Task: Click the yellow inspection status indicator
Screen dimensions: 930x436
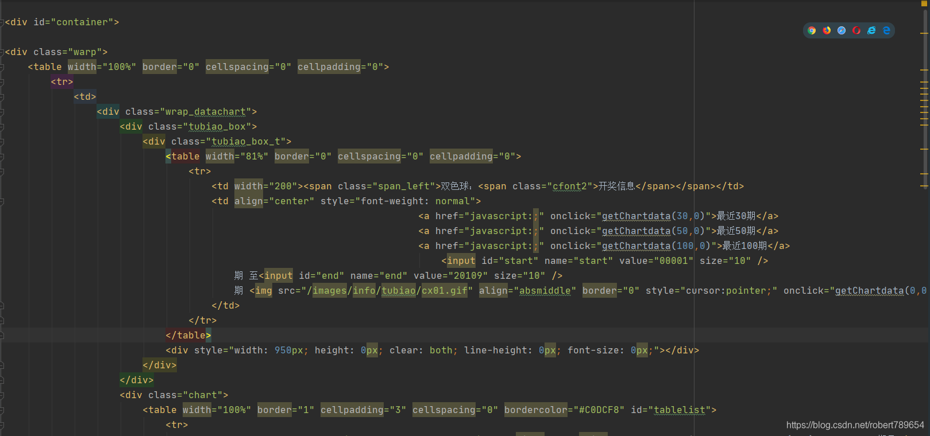Action: pyautogui.click(x=924, y=3)
